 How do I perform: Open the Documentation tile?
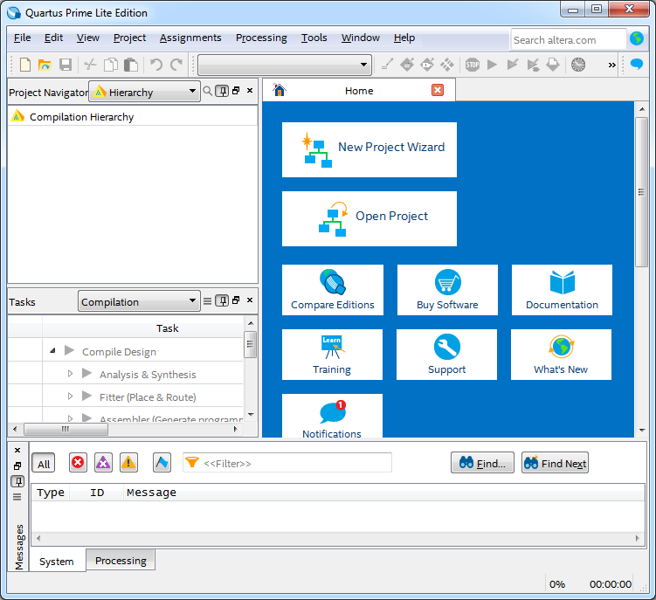(562, 290)
